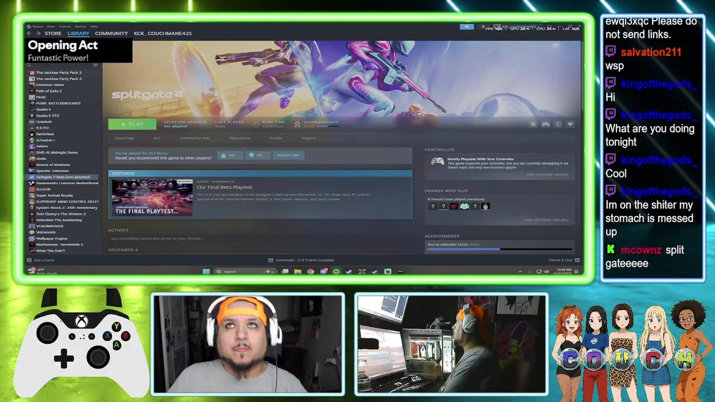Click Add a Game

[x=40, y=260]
